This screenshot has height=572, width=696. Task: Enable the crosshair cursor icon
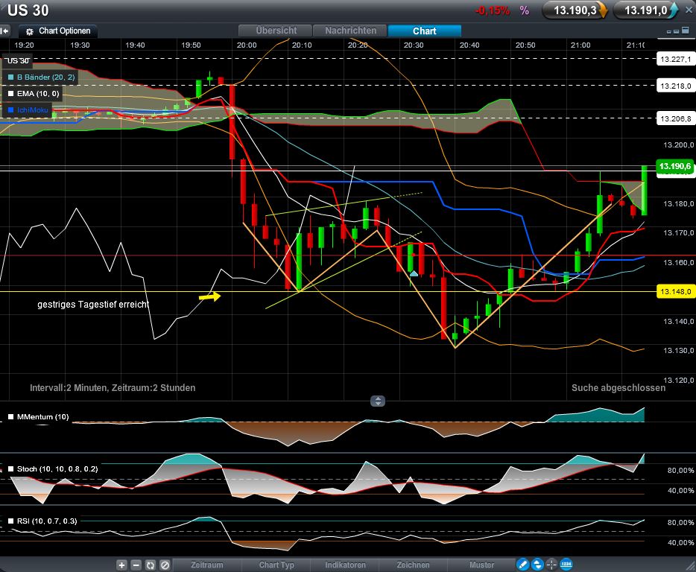pyautogui.click(x=551, y=565)
